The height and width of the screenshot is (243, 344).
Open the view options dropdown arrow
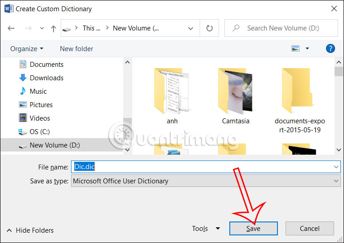(308, 48)
